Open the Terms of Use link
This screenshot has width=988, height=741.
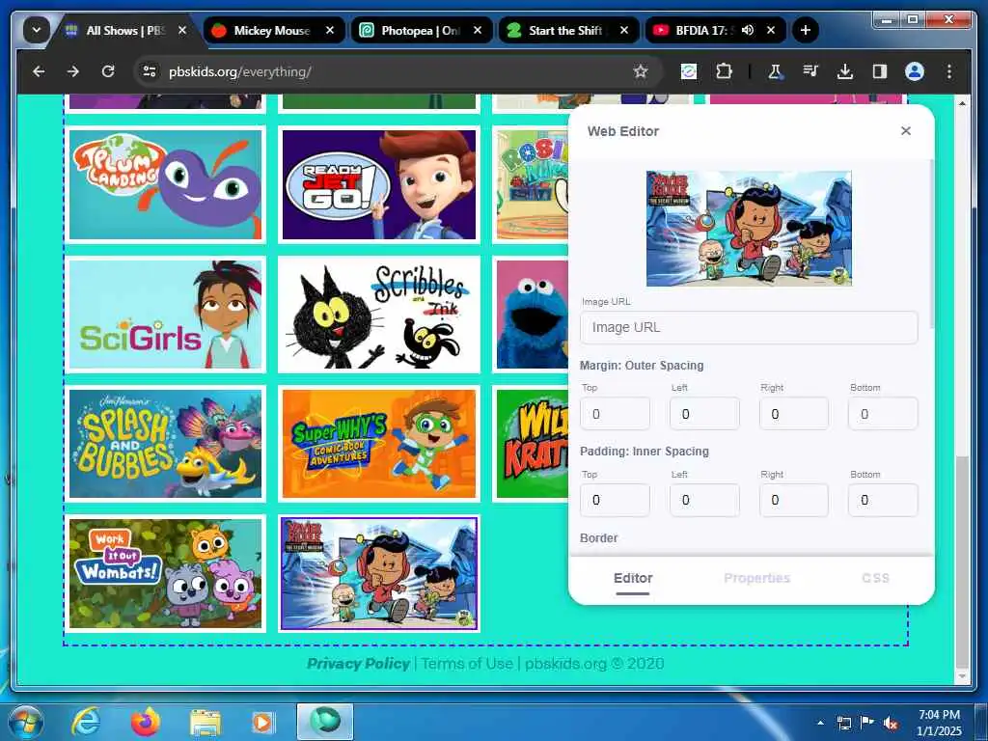point(467,664)
